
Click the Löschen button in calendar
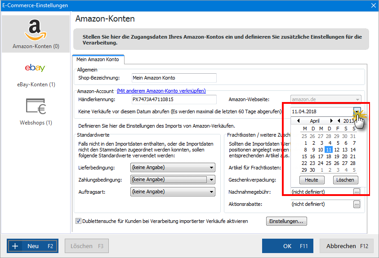pos(345,180)
